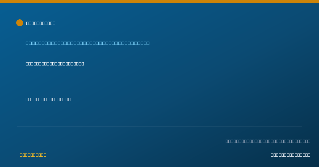The image size is (319, 167).
Task: Select the white heading beside the orange circle
Action: coord(41,23)
